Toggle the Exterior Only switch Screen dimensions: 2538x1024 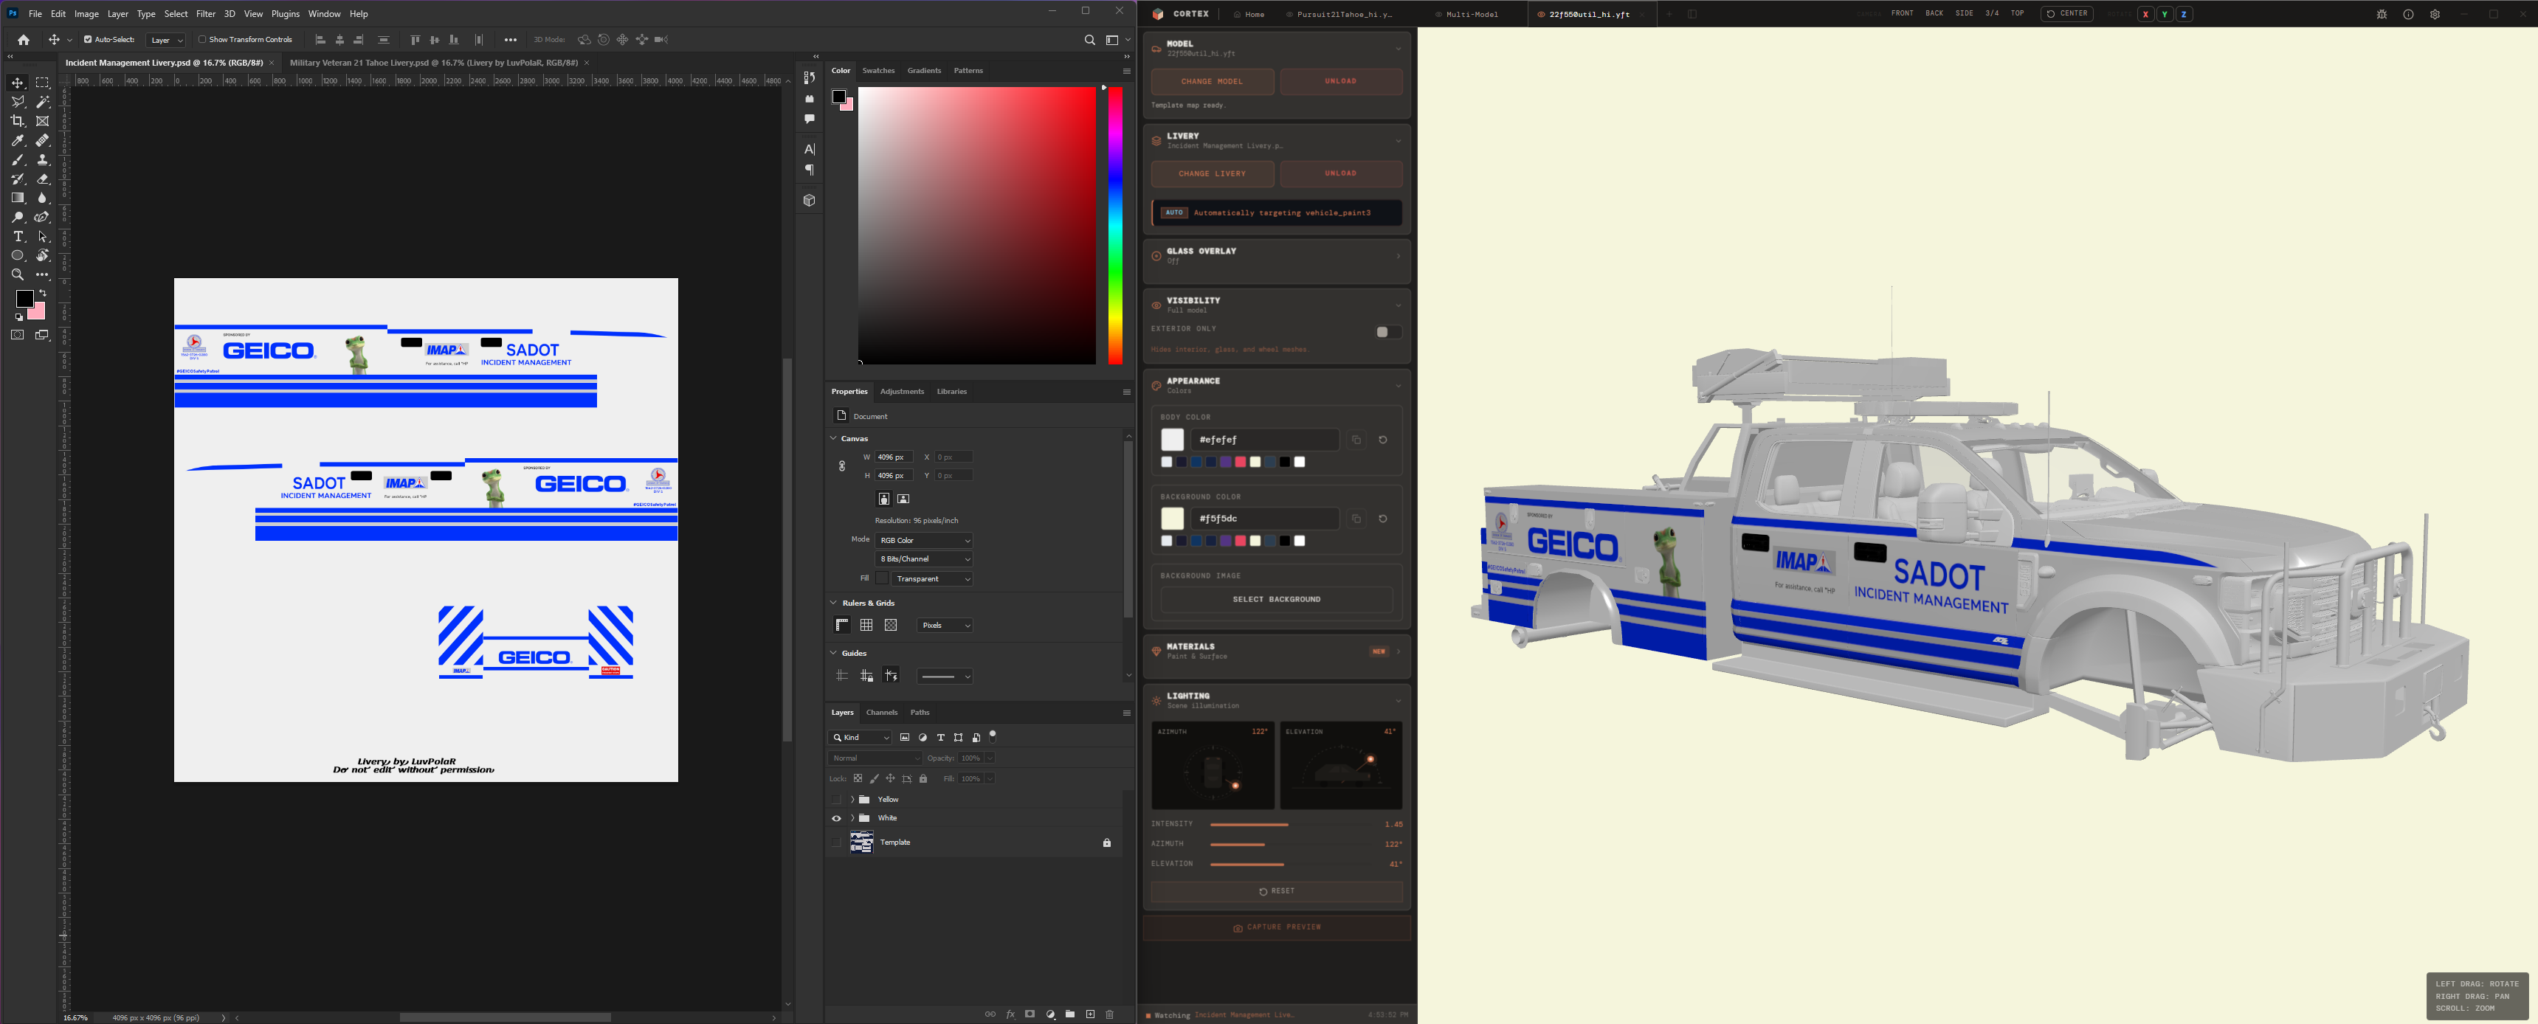(x=1388, y=332)
